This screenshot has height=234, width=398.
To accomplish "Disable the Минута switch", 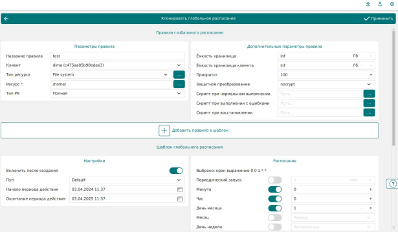I will pos(275,189).
